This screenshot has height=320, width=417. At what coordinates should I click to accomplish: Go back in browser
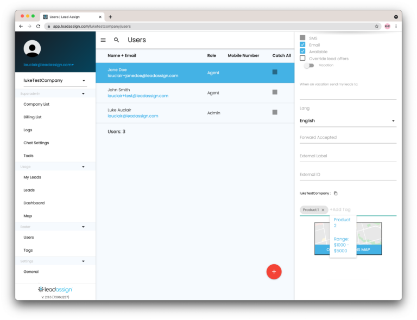pyautogui.click(x=21, y=26)
